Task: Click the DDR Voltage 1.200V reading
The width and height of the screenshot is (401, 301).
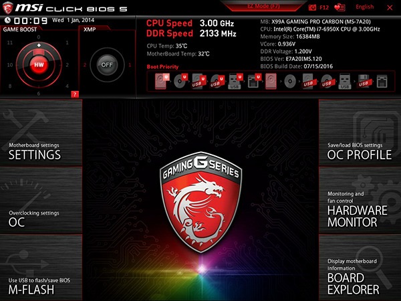Action: (x=286, y=52)
